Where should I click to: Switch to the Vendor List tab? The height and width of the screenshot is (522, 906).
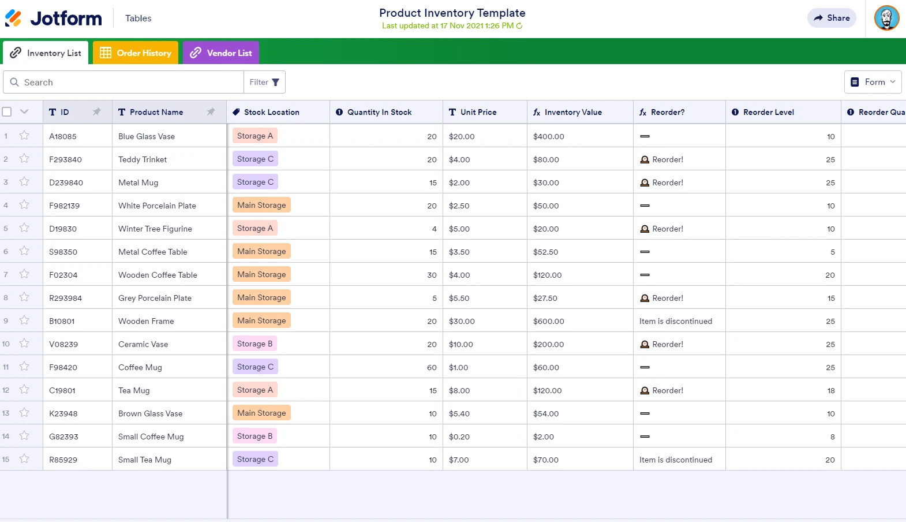tap(221, 53)
